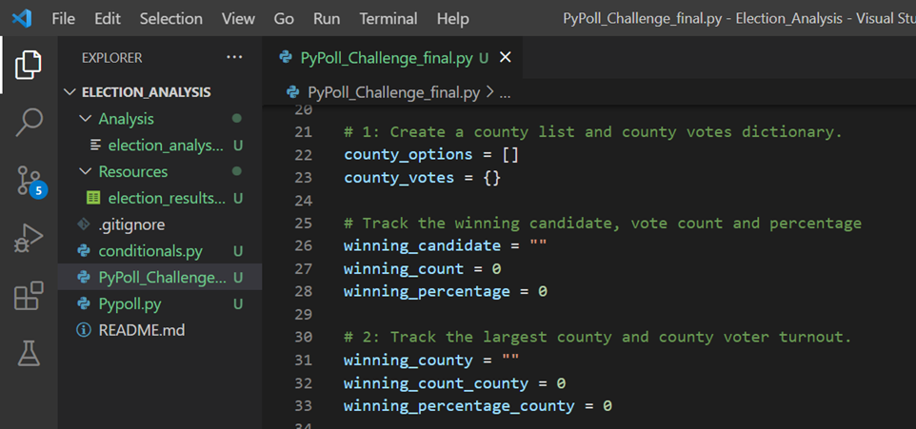Viewport: 916px width, 429px height.
Task: Click the git icon beside .gitignore
Action: pyautogui.click(x=84, y=224)
